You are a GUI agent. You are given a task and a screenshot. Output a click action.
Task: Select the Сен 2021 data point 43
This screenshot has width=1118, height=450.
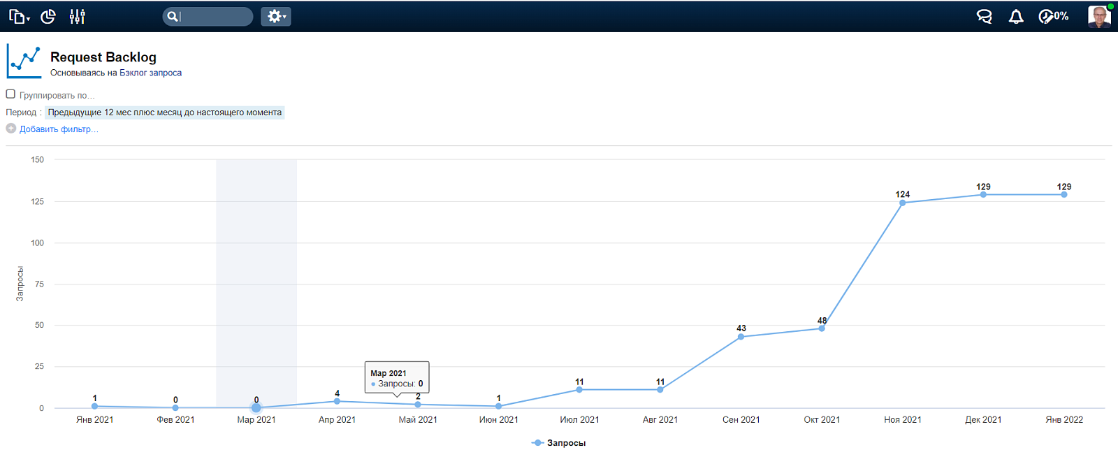(x=741, y=337)
